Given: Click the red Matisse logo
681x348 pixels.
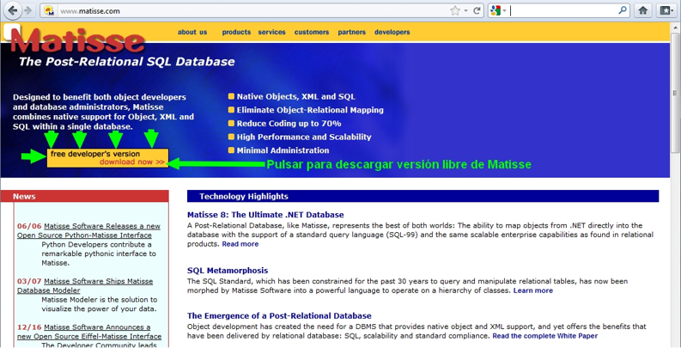Looking at the screenshot, I should pyautogui.click(x=77, y=40).
